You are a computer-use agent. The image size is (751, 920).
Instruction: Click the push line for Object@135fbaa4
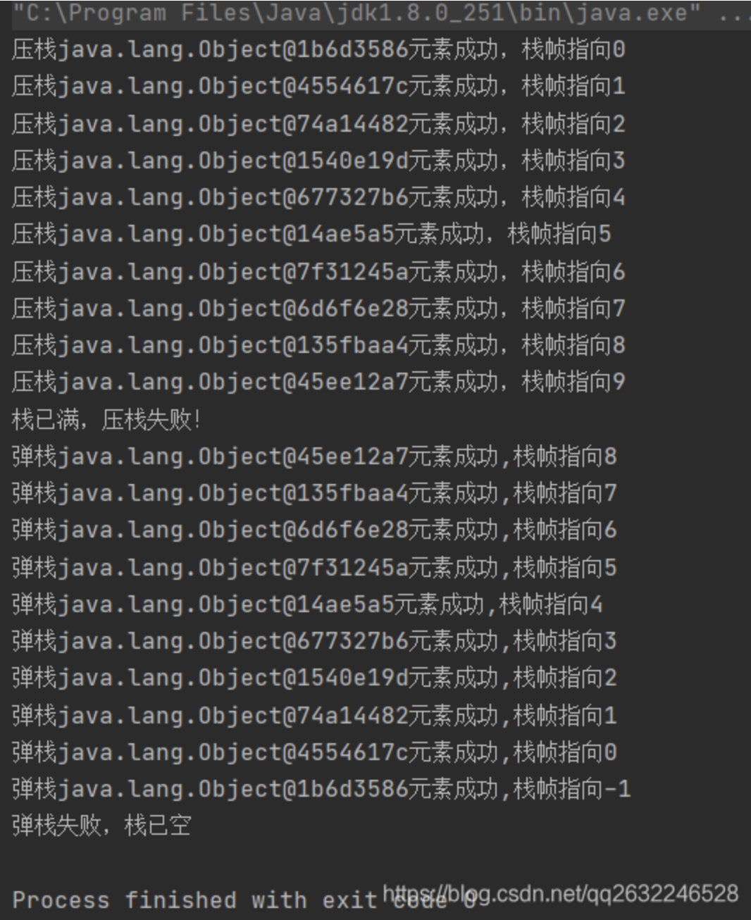[x=318, y=345]
